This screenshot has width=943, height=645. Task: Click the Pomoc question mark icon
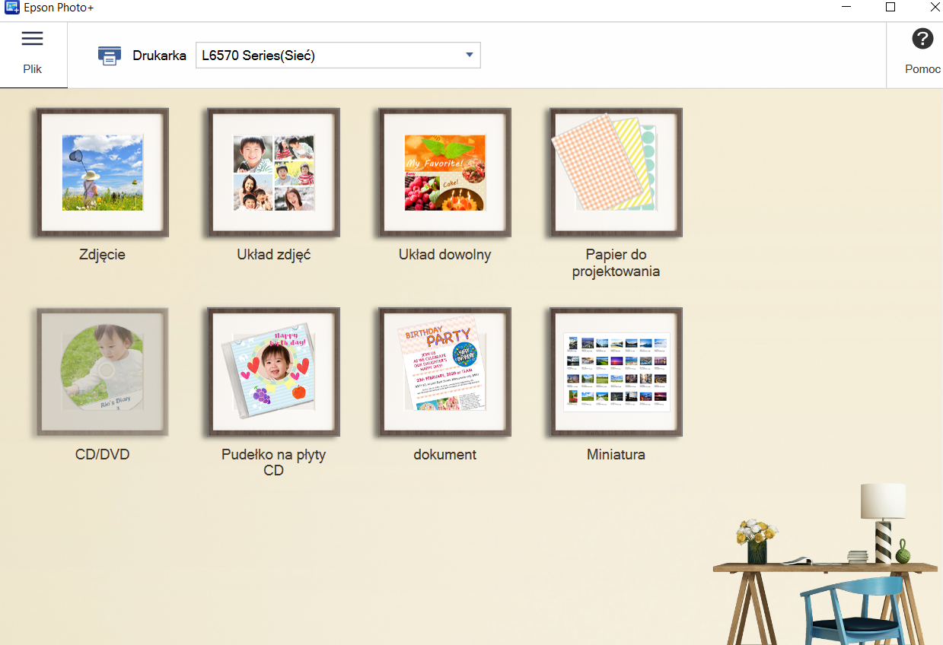(x=922, y=39)
